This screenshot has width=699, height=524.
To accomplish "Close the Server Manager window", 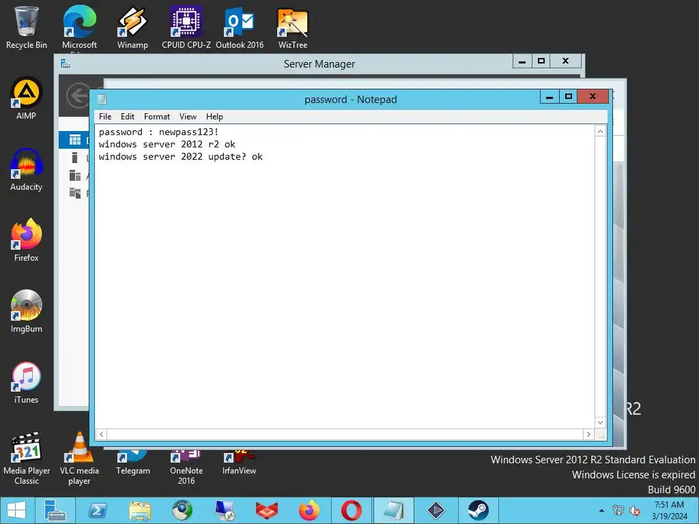I will 565,61.
